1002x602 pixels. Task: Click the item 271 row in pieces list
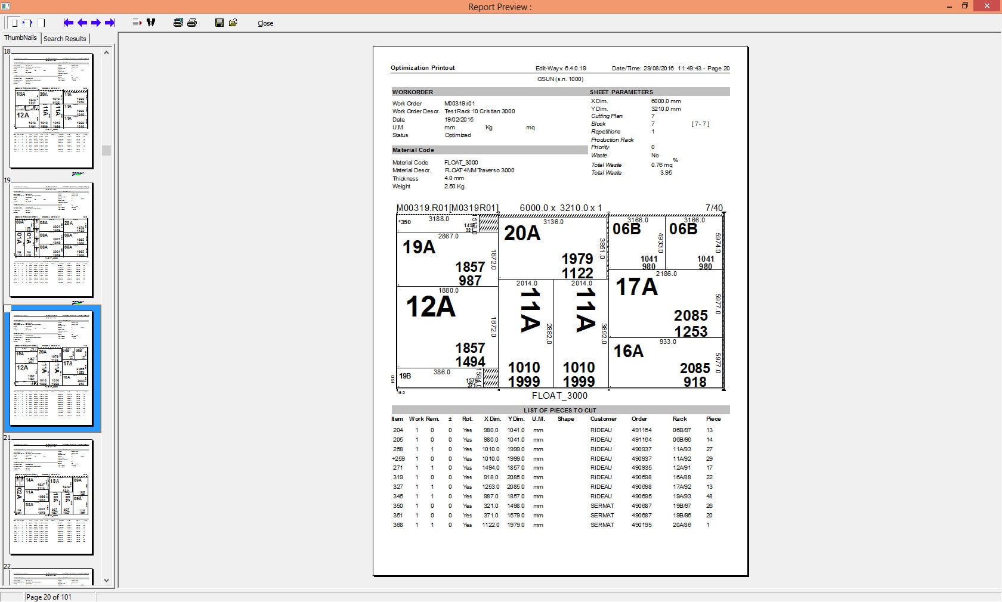(557, 468)
